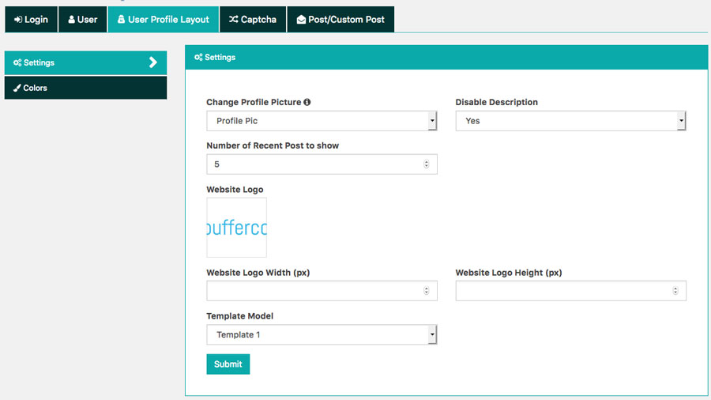The image size is (711, 400).
Task: Open the Captcha tab
Action: 253,20
